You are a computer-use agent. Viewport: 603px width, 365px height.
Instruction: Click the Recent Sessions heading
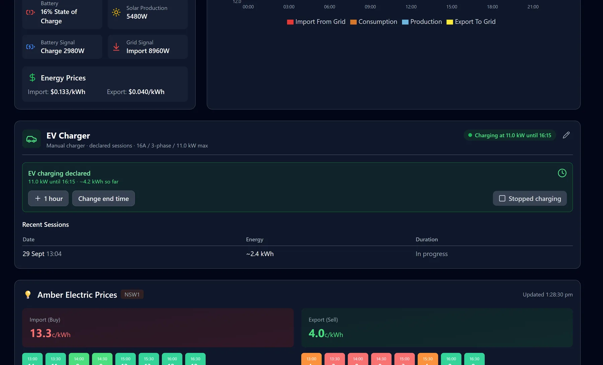[46, 225]
